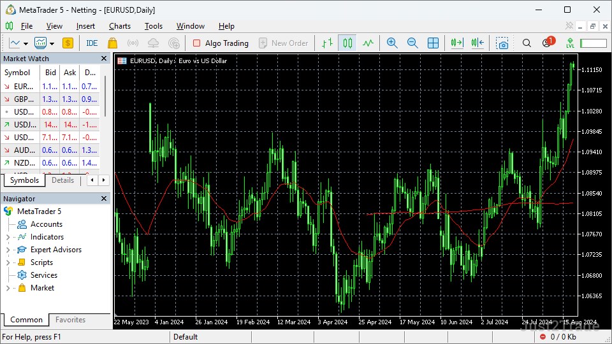This screenshot has width=612, height=344.
Task: Open the VPS globe icon
Action: tap(174, 43)
